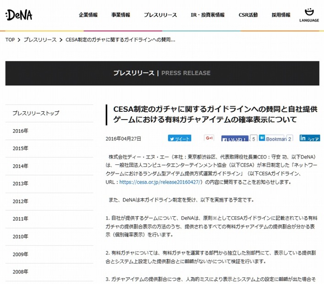Click the プレスリリース breadcrumb link

click(39, 39)
